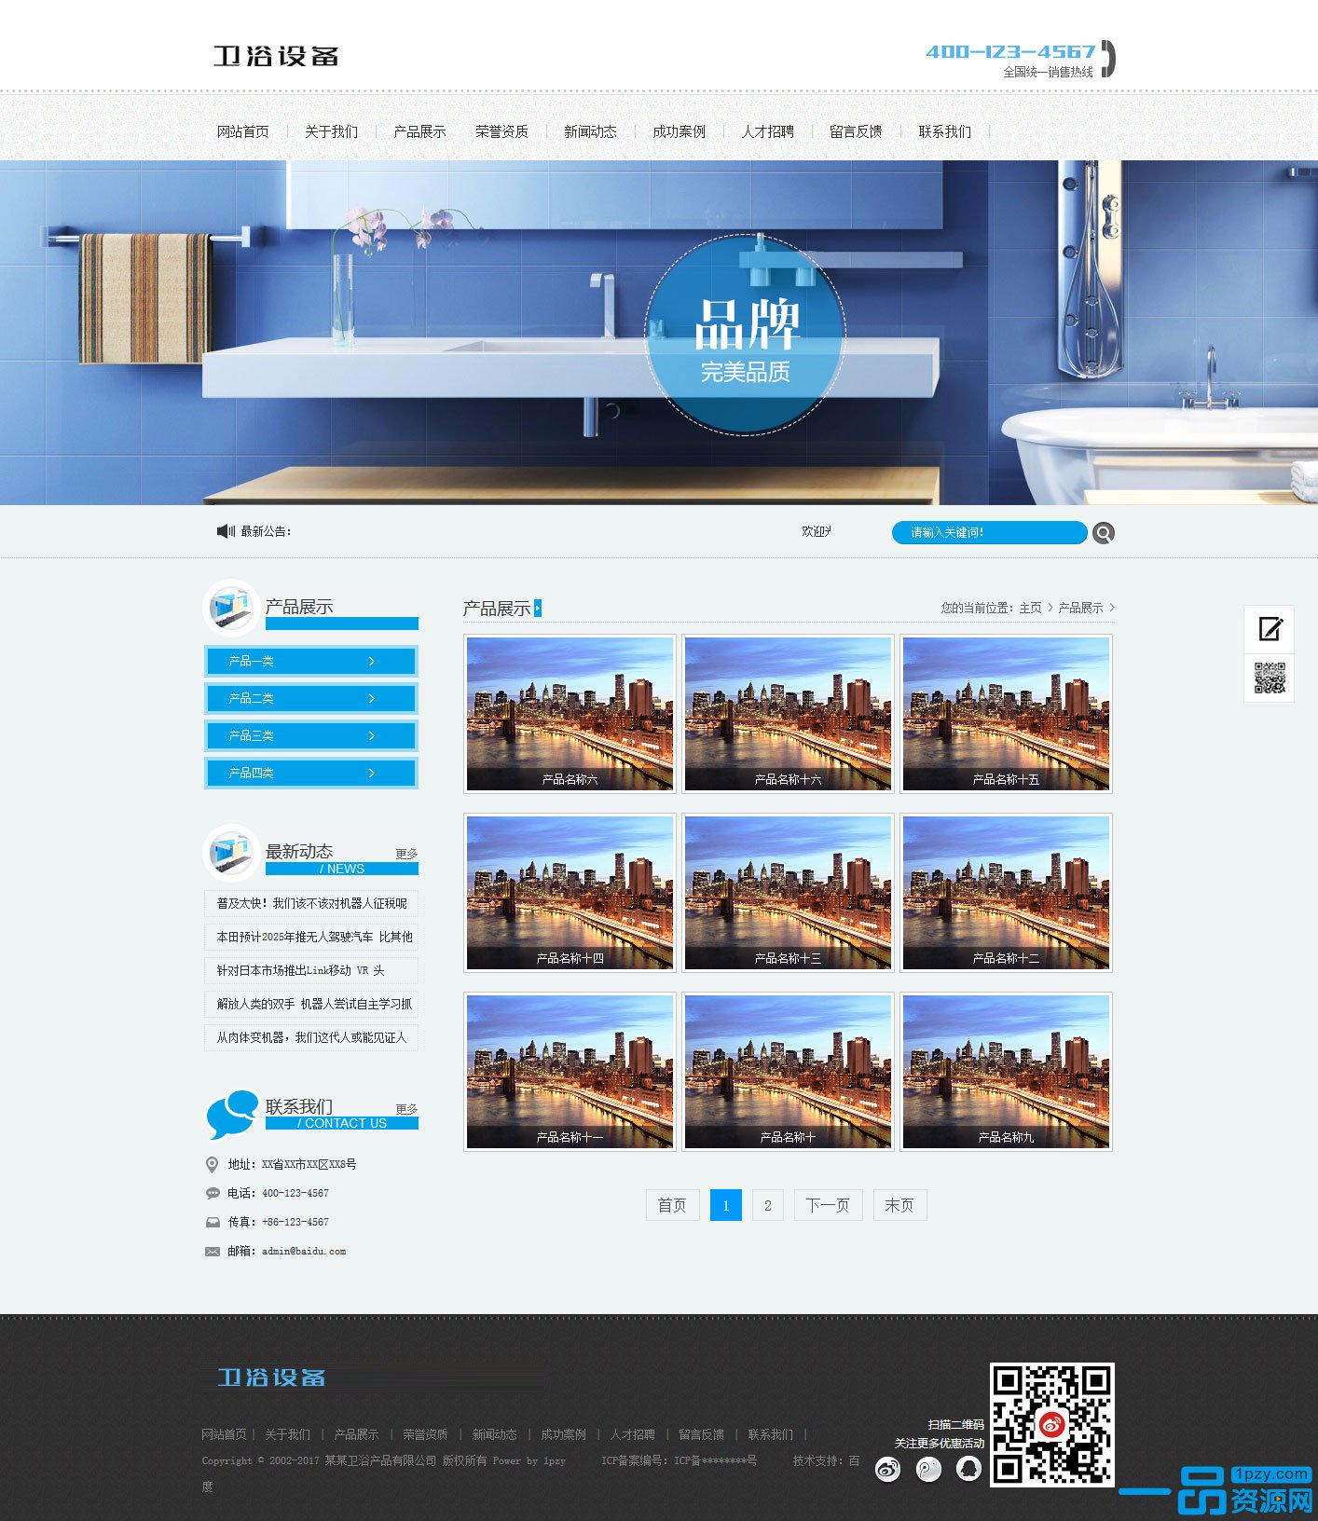Click footer link 留言反馈
Viewport: 1318px width, 1521px height.
[x=701, y=1434]
